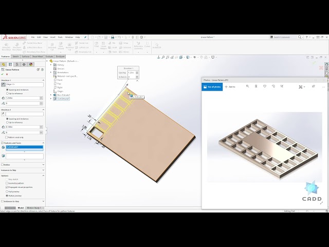Viewport: 329px width, 247px height.
Task: Select Direction 1 Spacing and instances radio
Action: 7,90
